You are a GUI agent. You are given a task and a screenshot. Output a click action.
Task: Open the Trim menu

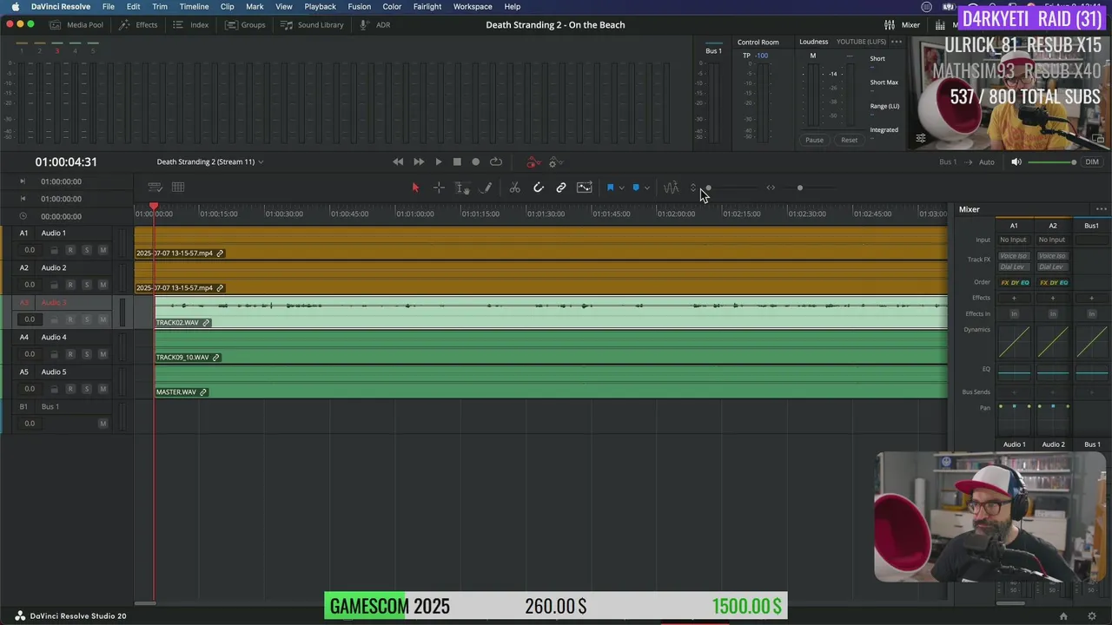(x=160, y=6)
